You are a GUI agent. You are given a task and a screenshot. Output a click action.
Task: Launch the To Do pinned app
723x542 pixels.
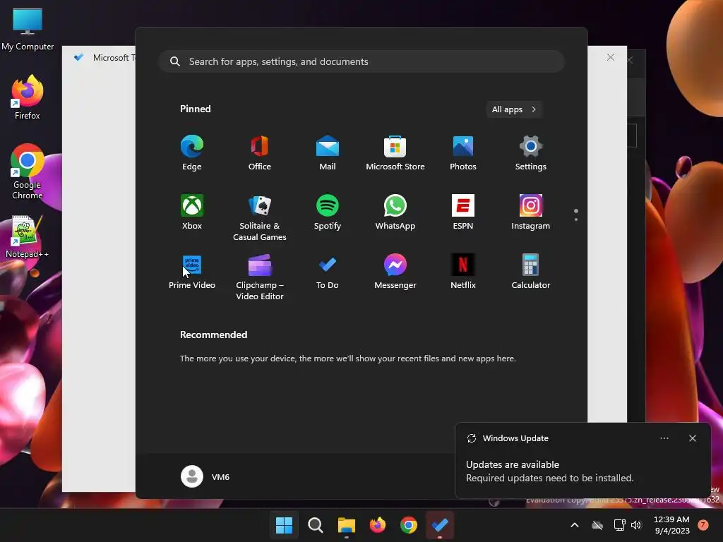tap(328, 272)
